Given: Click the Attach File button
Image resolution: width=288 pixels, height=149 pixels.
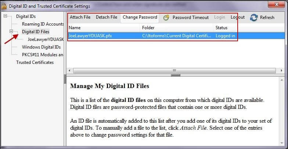Looking at the screenshot, I should (x=80, y=17).
